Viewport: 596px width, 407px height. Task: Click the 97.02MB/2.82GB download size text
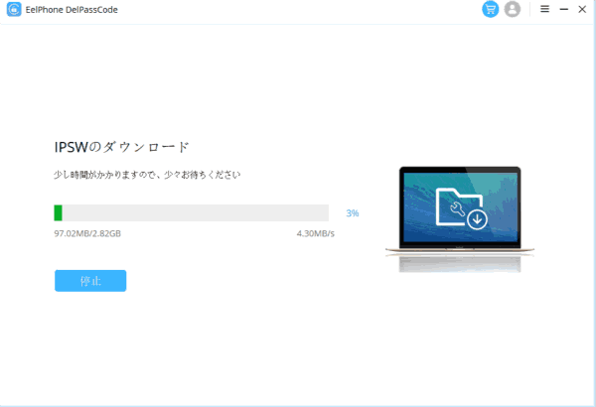point(87,233)
